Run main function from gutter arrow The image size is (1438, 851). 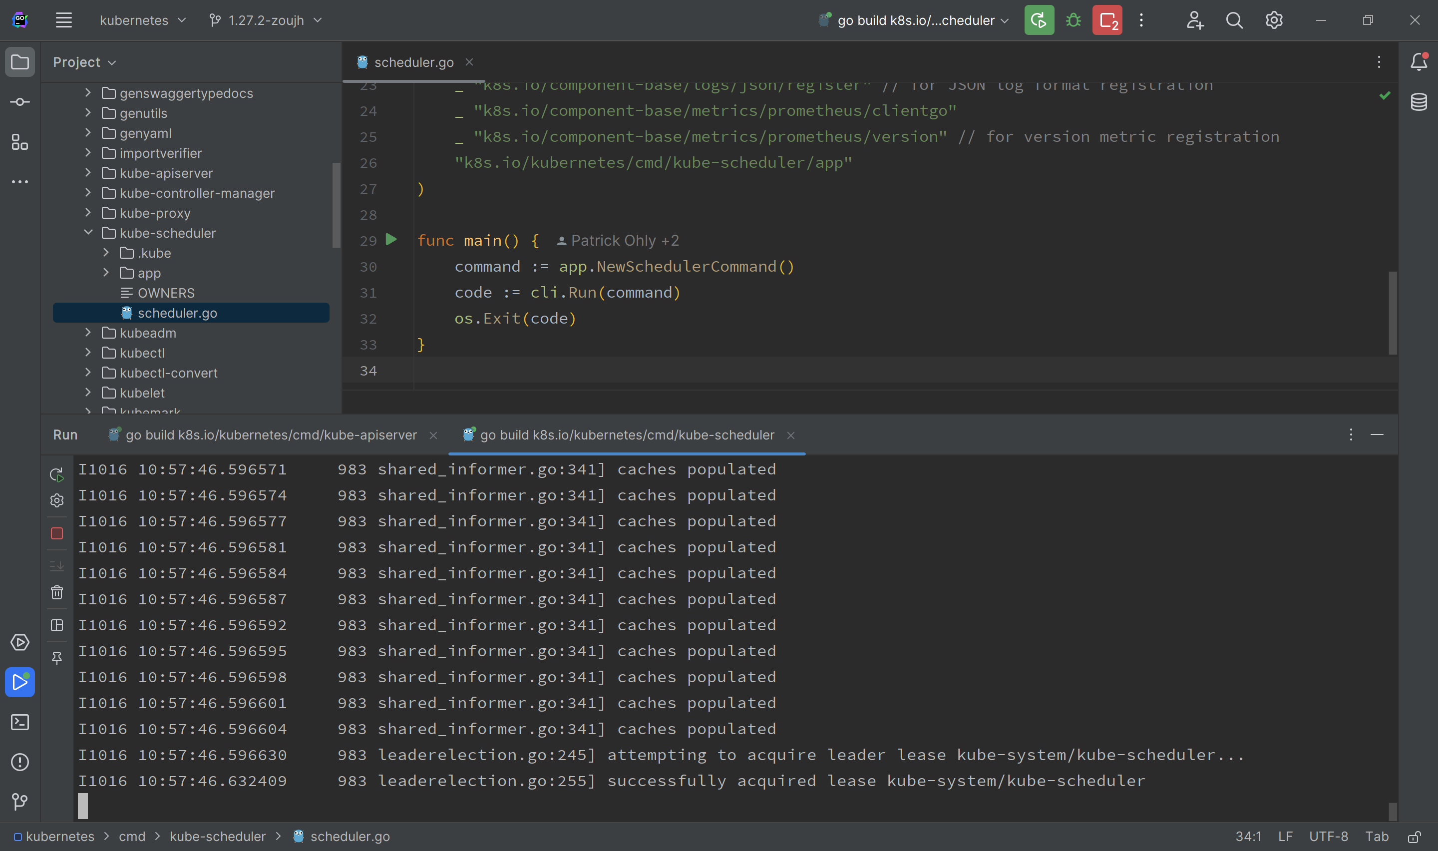pos(391,239)
